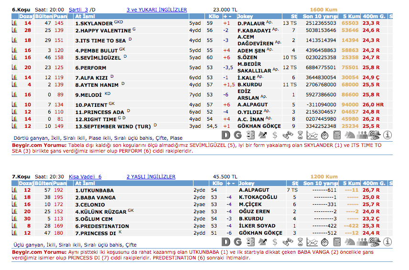Click the 2 YAŞLI İNGİLİZLER link
Screen dimensions: 409x270
pos(151,177)
